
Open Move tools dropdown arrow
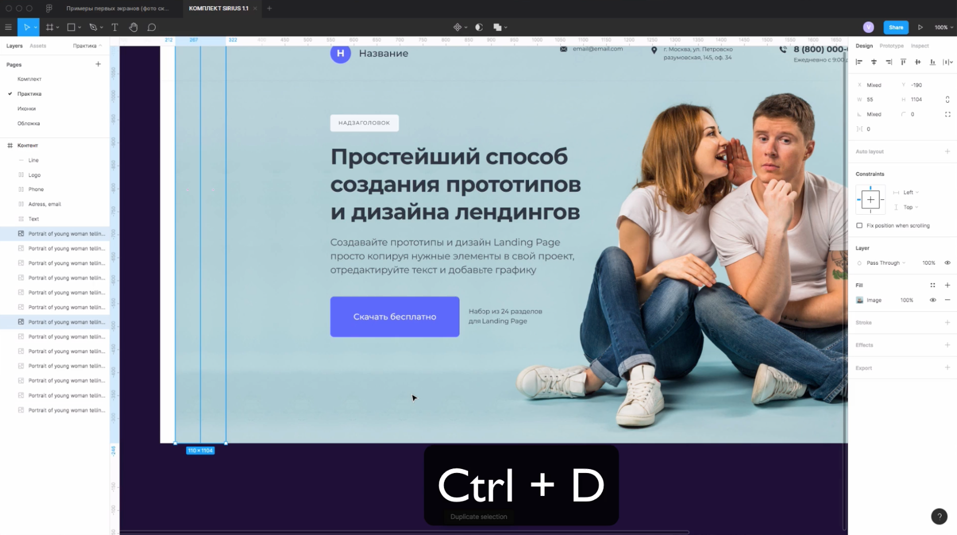(x=36, y=27)
